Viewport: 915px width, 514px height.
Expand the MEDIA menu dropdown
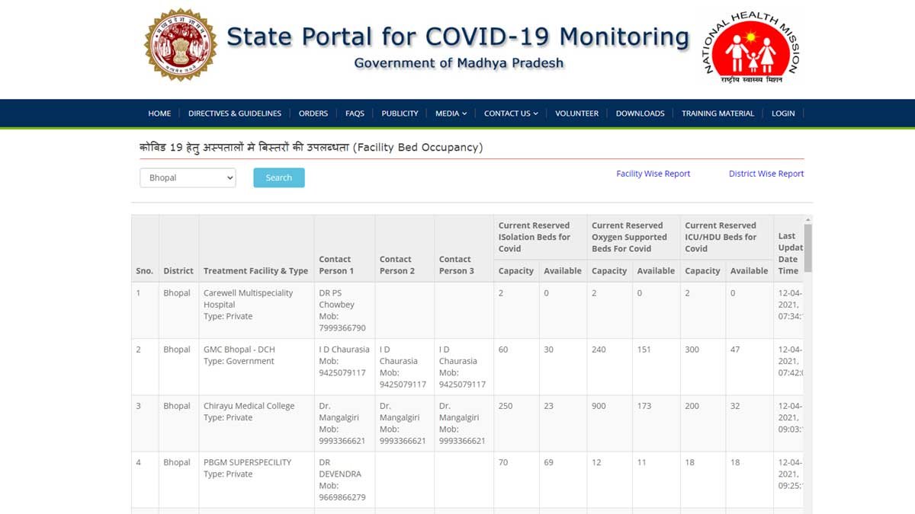[x=451, y=113]
